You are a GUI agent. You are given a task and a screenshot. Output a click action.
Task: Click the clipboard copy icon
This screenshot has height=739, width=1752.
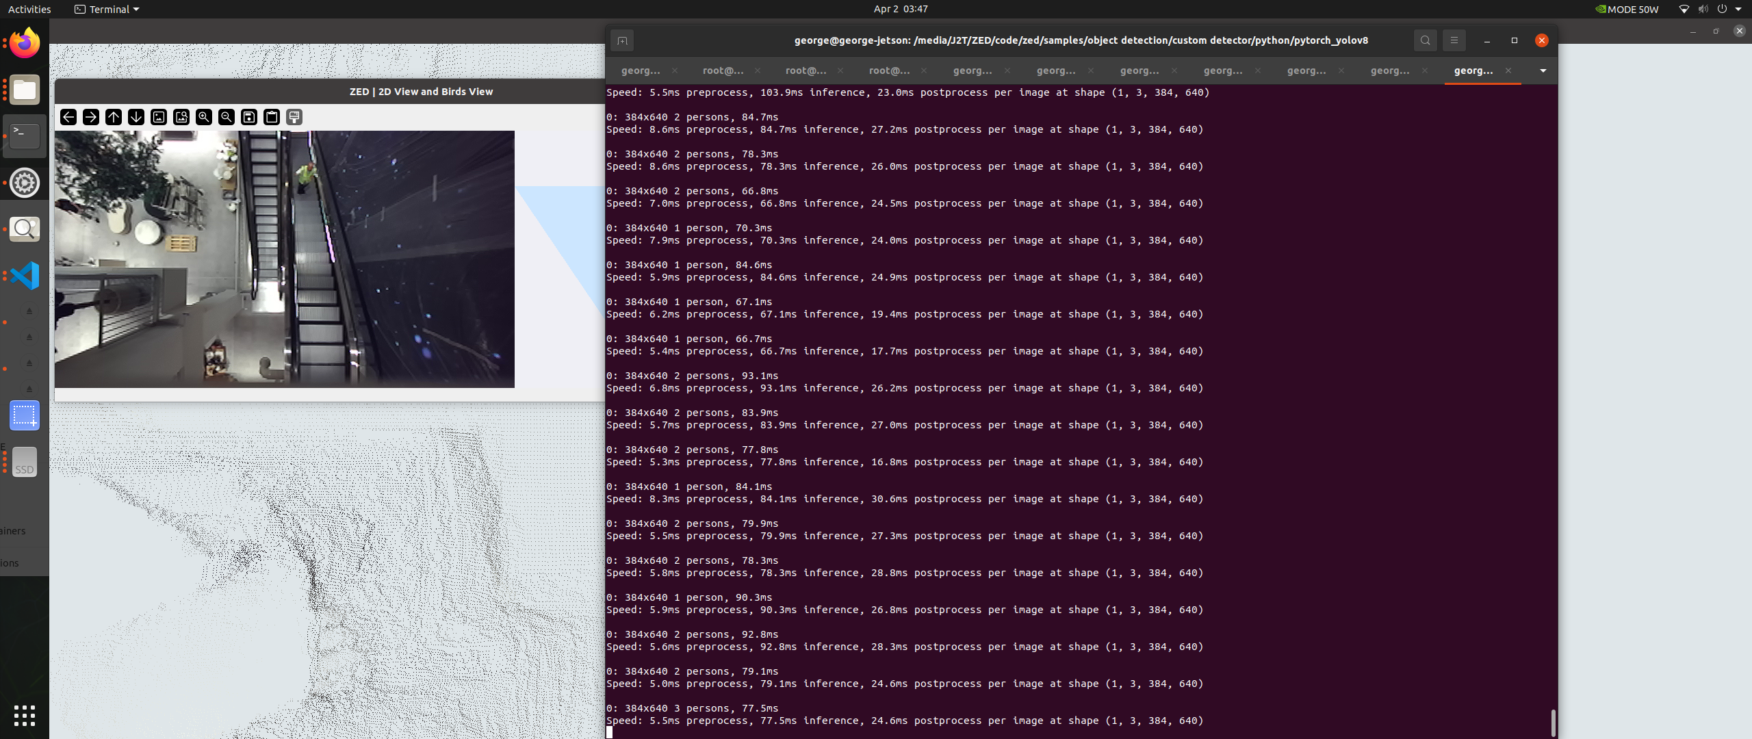272,117
